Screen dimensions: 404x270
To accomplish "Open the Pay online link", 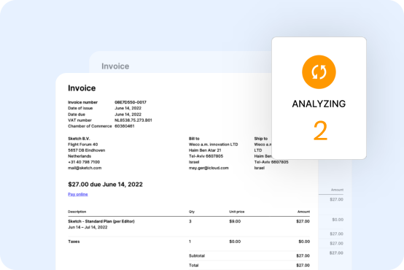I will tap(78, 194).
